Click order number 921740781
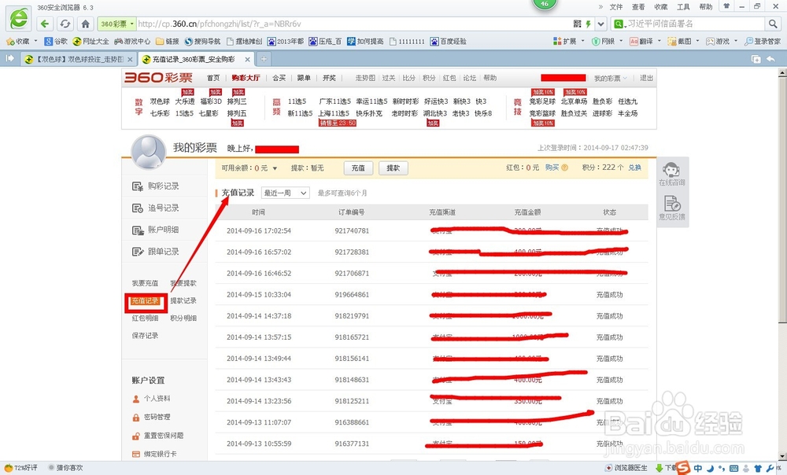The image size is (787, 475). pos(352,230)
